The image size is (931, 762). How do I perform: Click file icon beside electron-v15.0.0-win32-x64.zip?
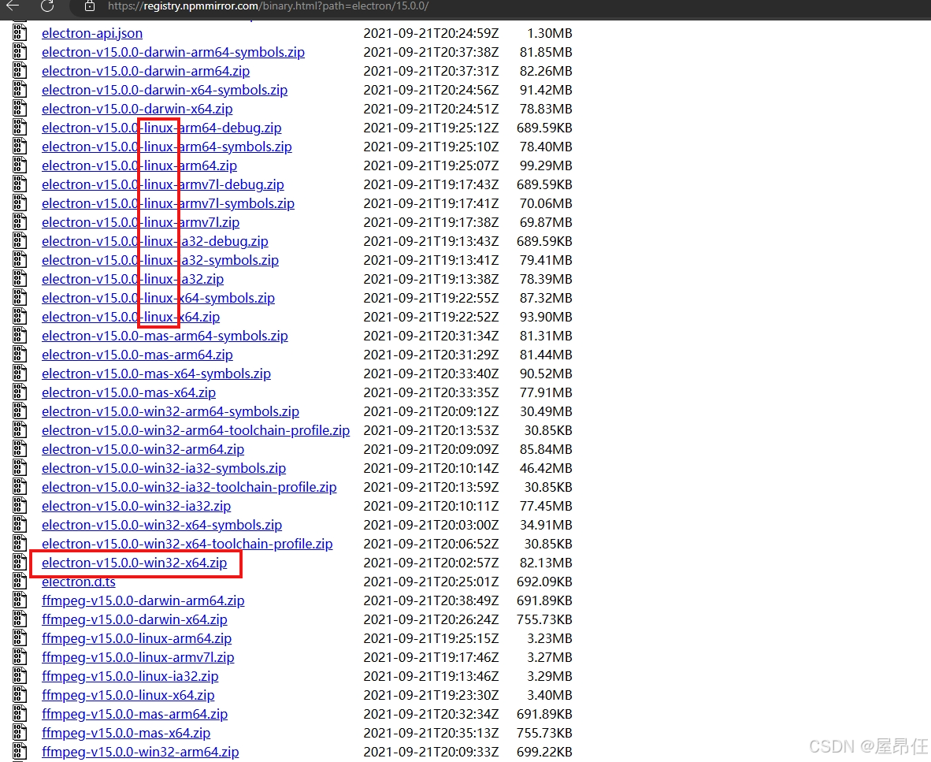[20, 563]
